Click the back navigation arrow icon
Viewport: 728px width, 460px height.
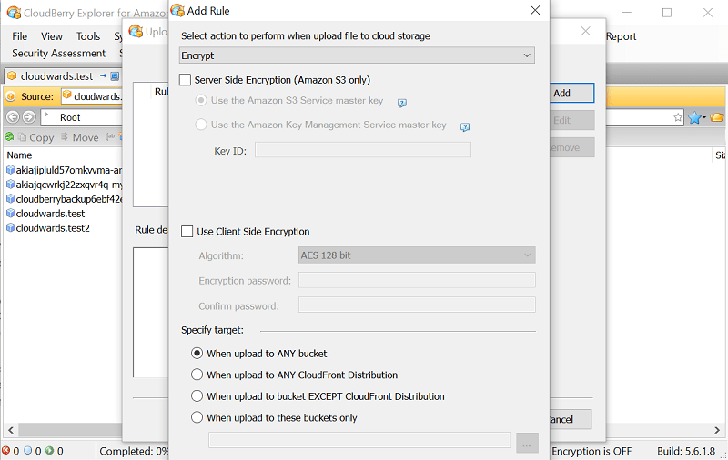[x=13, y=117]
